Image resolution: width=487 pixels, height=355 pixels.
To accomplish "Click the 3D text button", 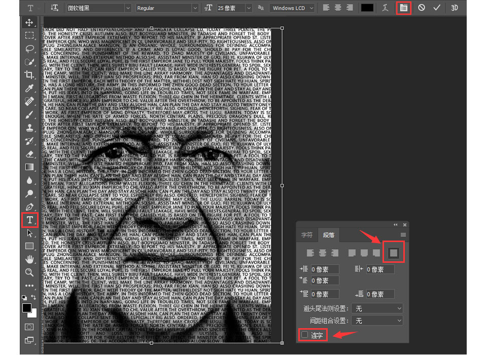I will 455,8.
